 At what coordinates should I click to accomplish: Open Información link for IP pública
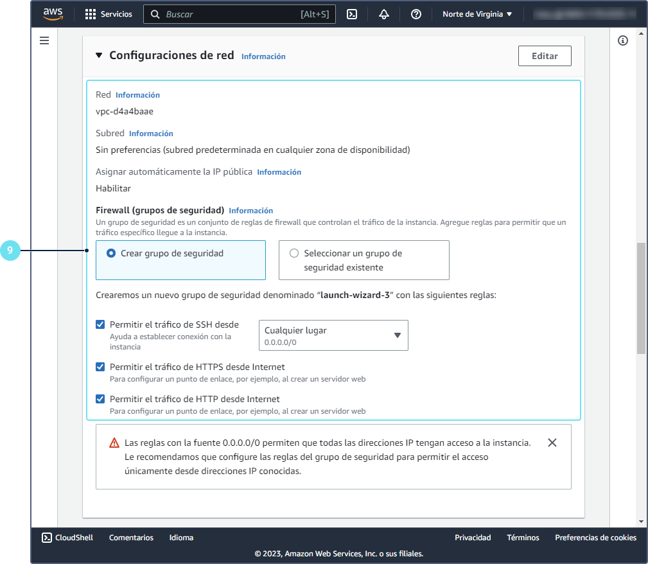[x=279, y=172]
